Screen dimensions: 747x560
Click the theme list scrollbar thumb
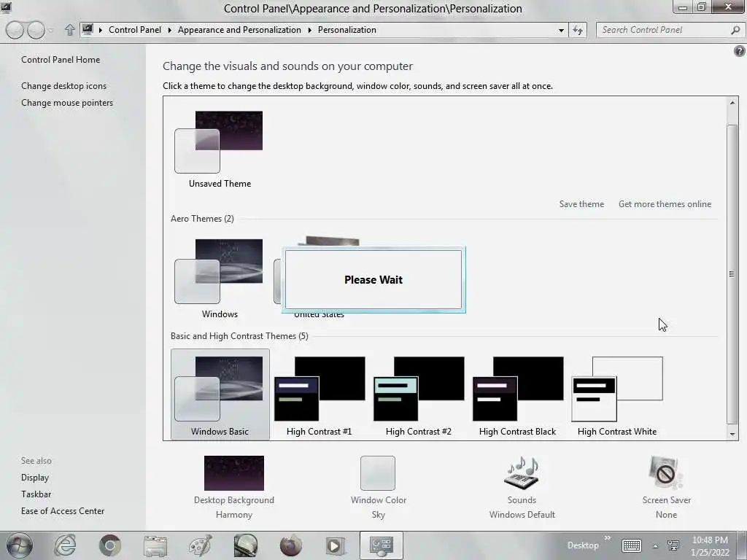click(x=732, y=274)
